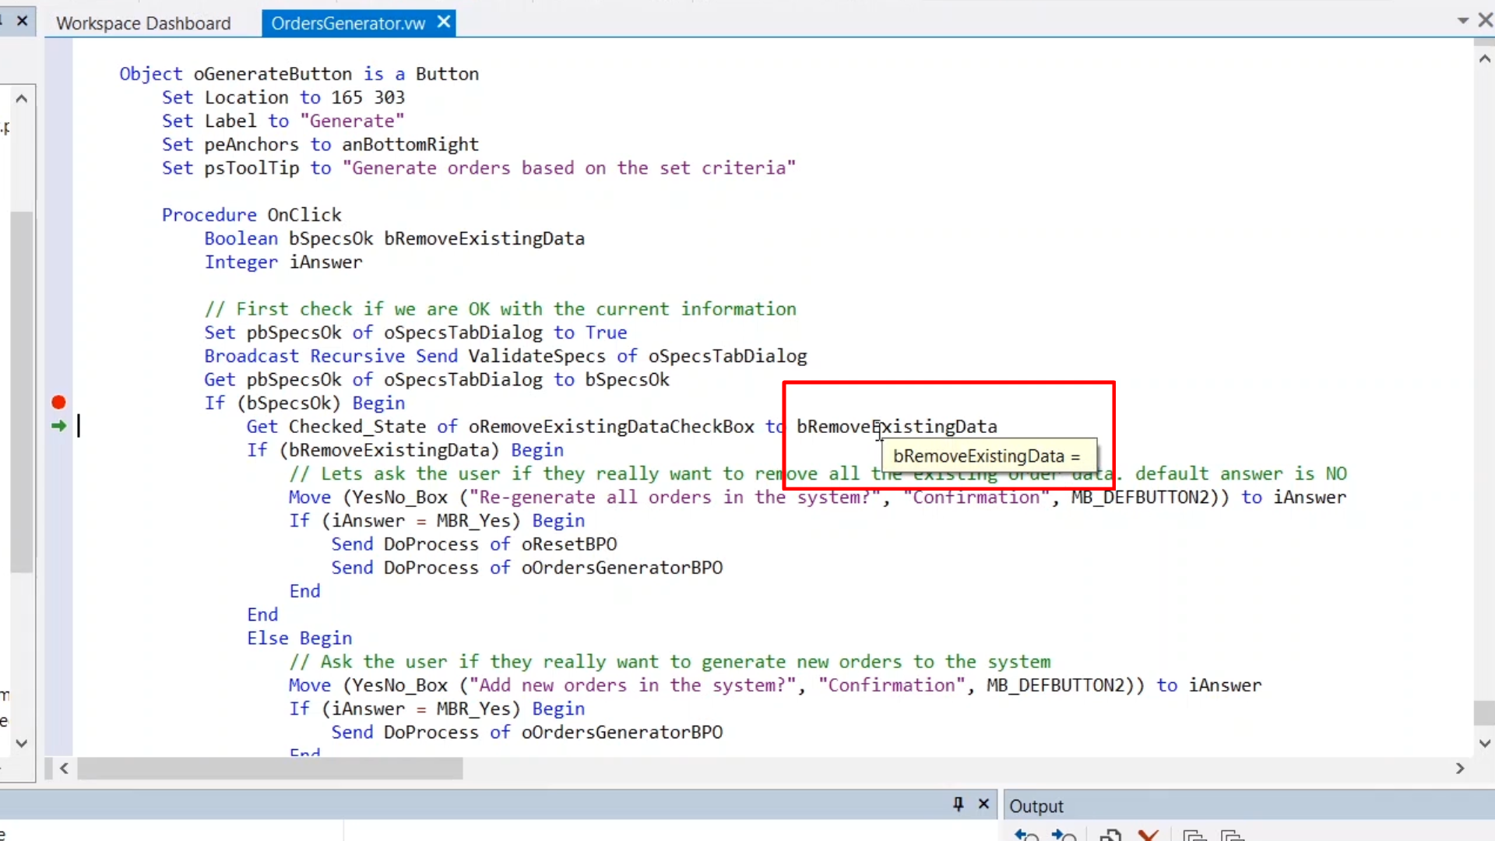Click the horizontal scrollbar right arrow
Screen dimensions: 1495x841
click(x=1460, y=769)
